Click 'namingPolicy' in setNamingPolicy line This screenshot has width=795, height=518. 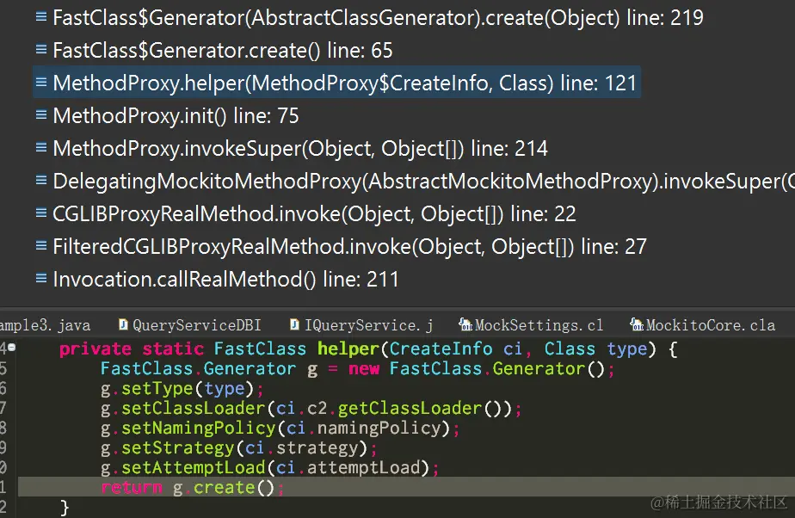[x=379, y=429]
